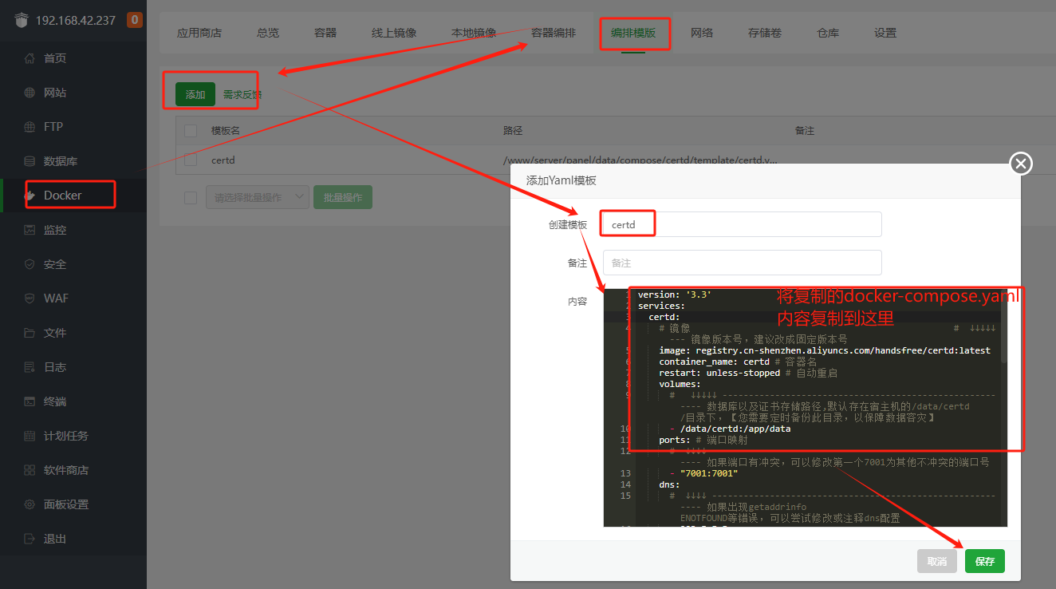Check the certd template row checkbox
This screenshot has height=589, width=1056.
pyautogui.click(x=191, y=160)
